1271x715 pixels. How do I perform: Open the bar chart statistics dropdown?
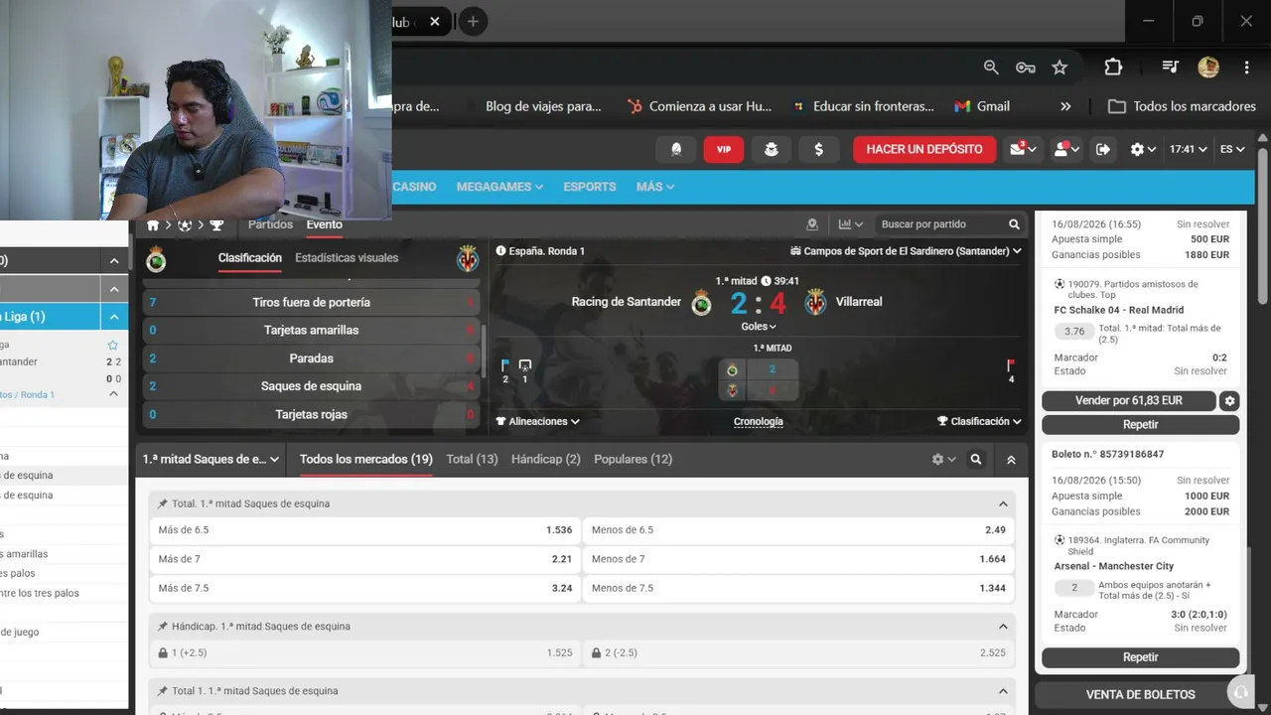[x=851, y=224]
